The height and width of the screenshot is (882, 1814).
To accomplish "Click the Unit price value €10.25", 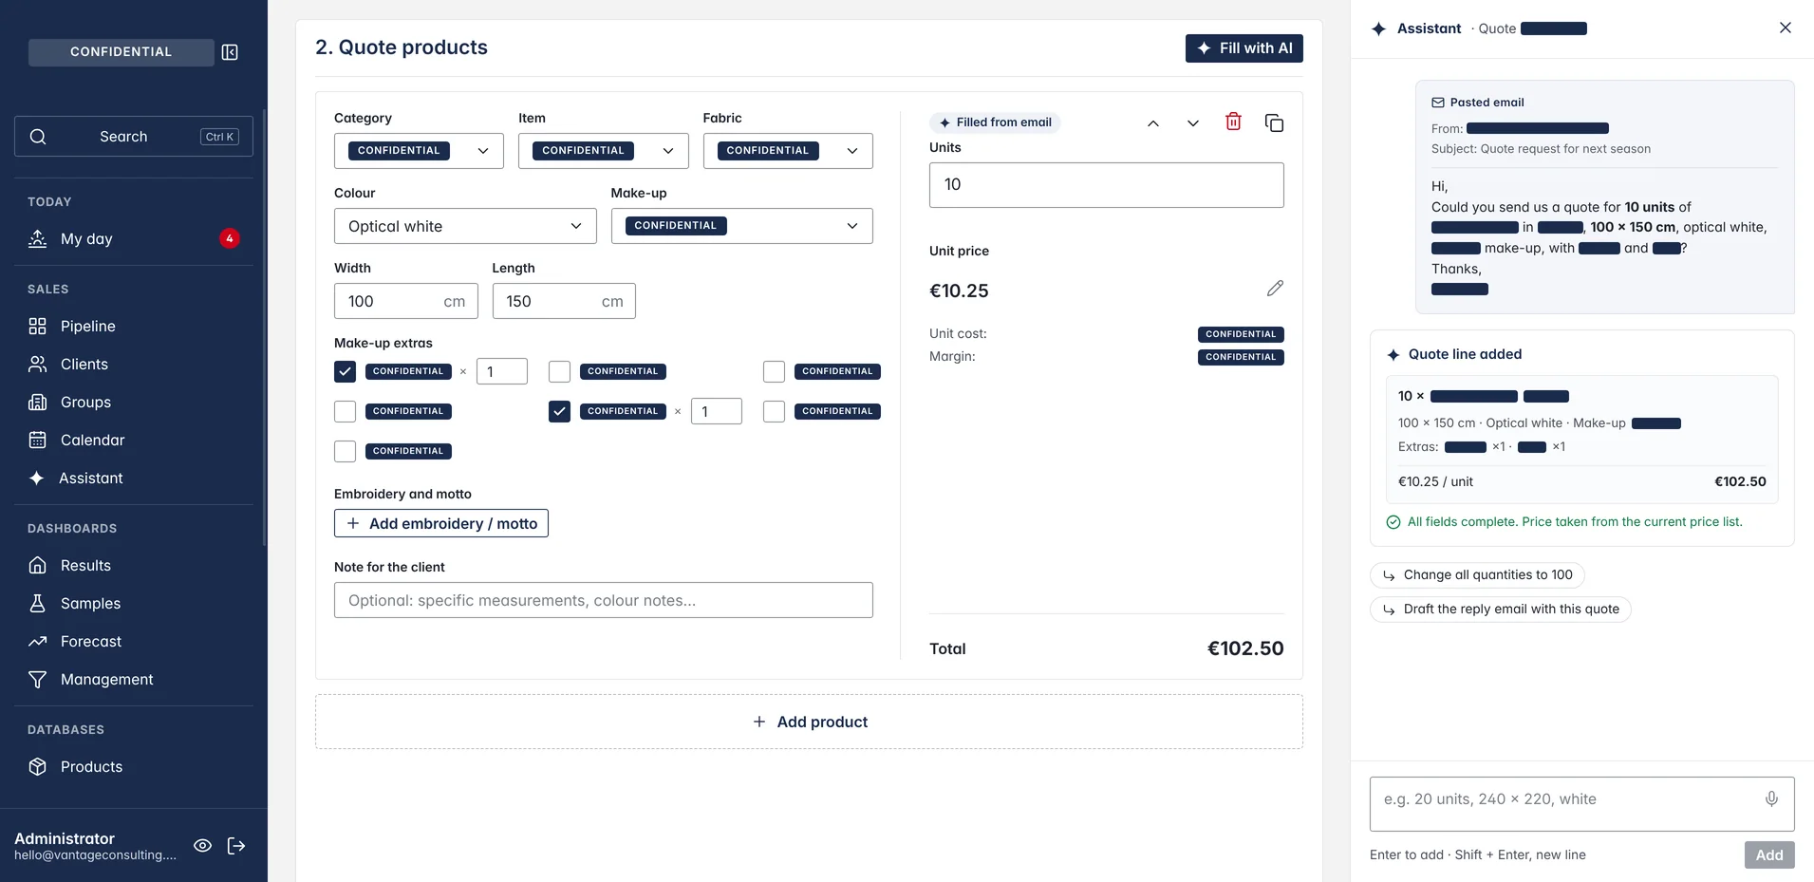I will pyautogui.click(x=959, y=291).
